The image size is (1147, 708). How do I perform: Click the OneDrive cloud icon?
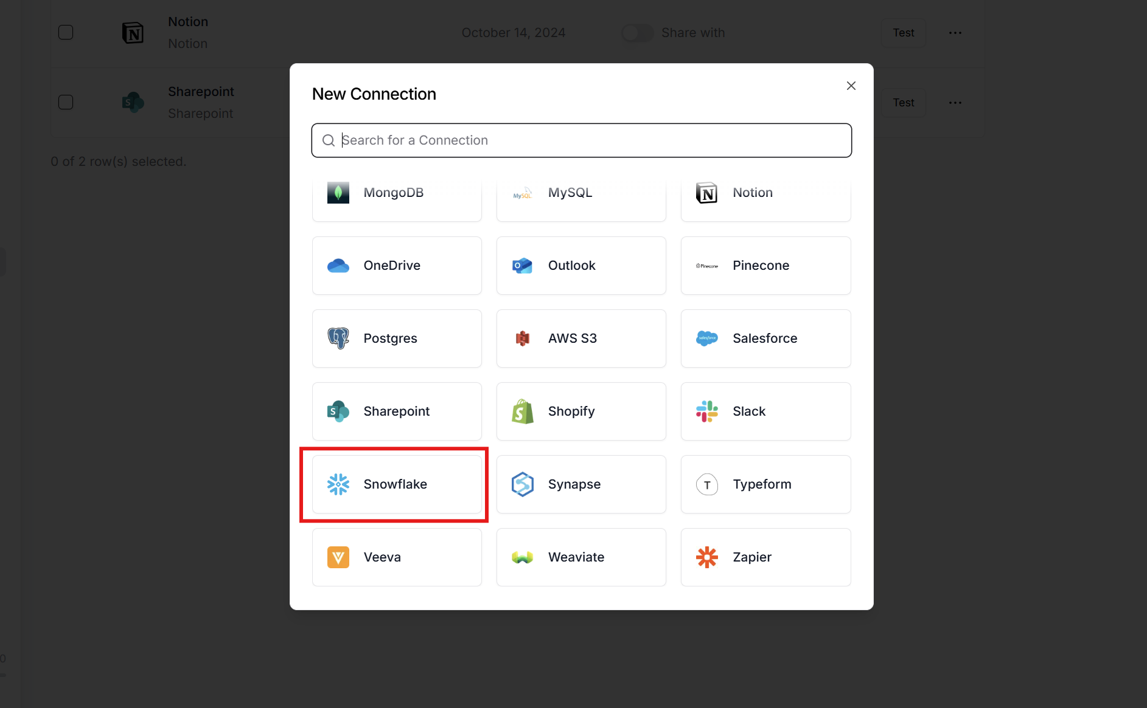click(338, 266)
